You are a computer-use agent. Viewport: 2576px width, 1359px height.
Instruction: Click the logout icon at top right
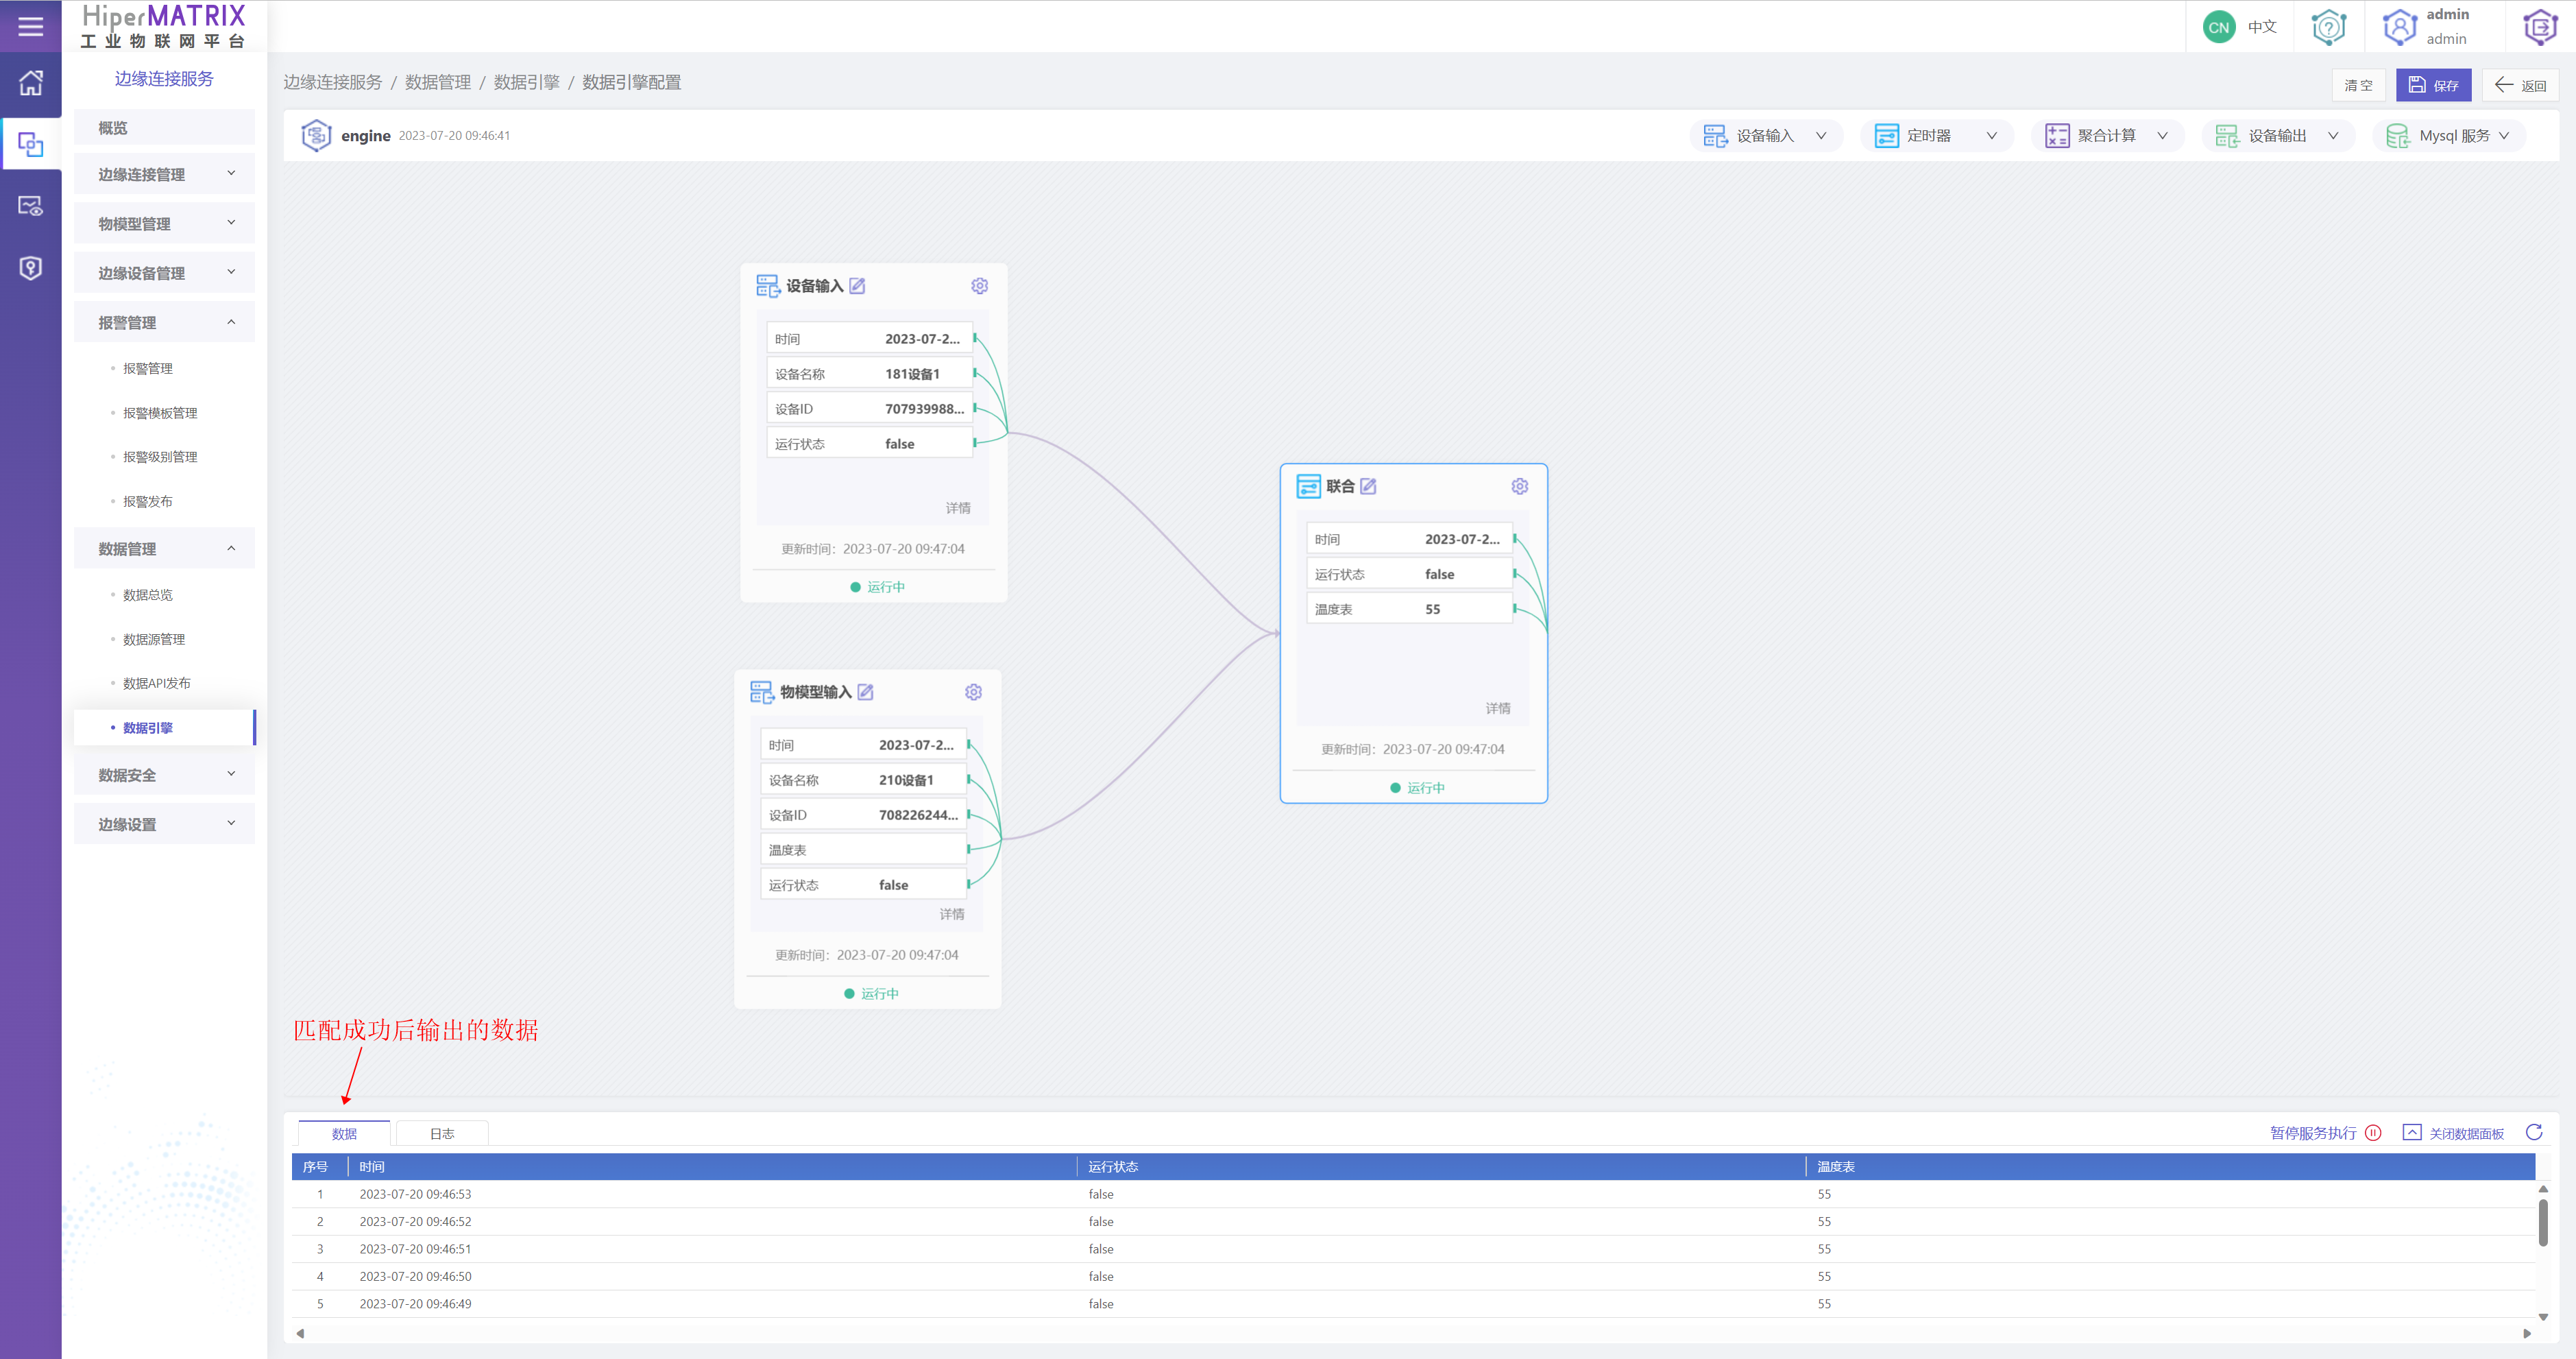[2540, 27]
